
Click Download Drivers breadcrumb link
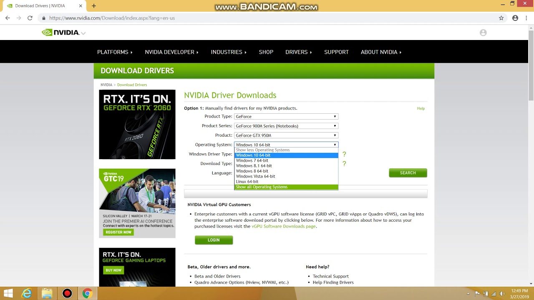point(132,85)
